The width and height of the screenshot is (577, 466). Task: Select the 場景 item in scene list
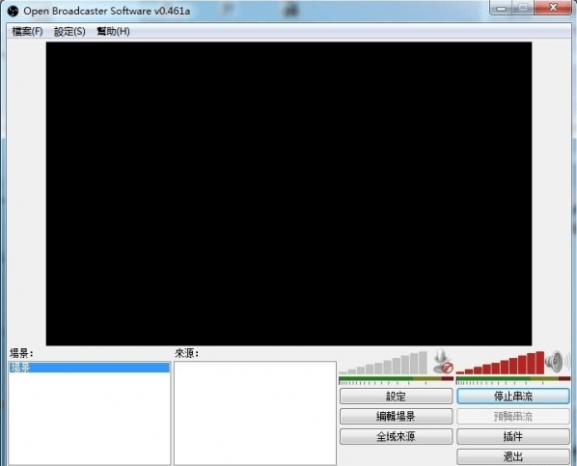(x=89, y=368)
